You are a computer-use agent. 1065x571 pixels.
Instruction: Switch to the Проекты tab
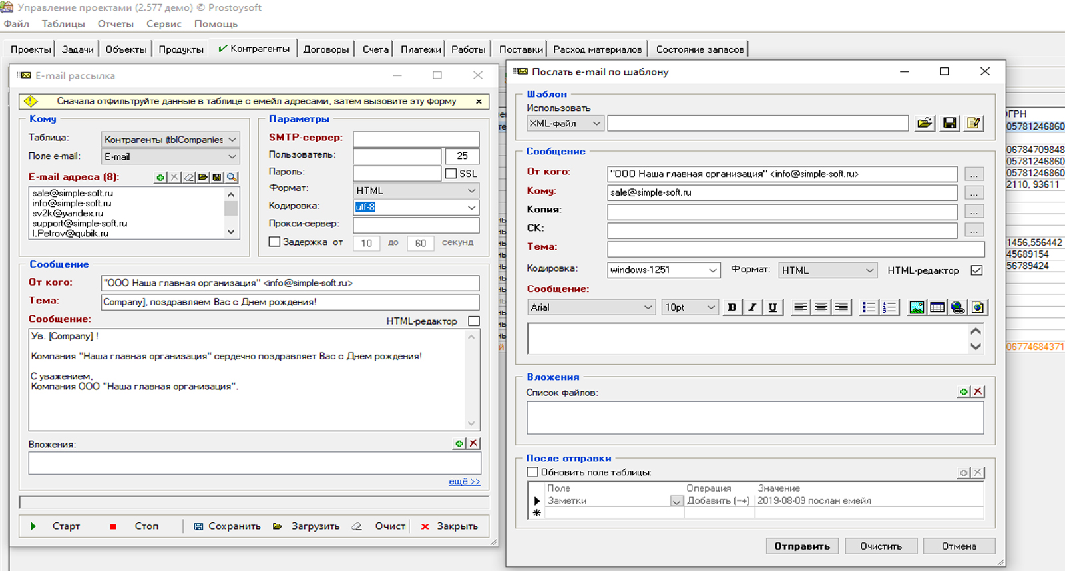(x=31, y=49)
